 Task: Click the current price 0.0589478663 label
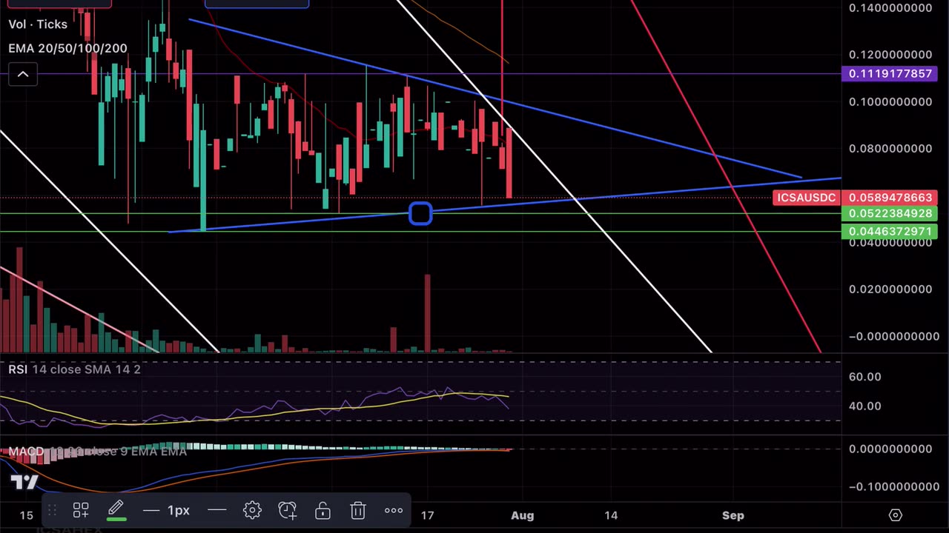pyautogui.click(x=890, y=198)
